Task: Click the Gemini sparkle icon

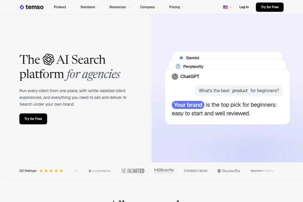Action: [181, 58]
